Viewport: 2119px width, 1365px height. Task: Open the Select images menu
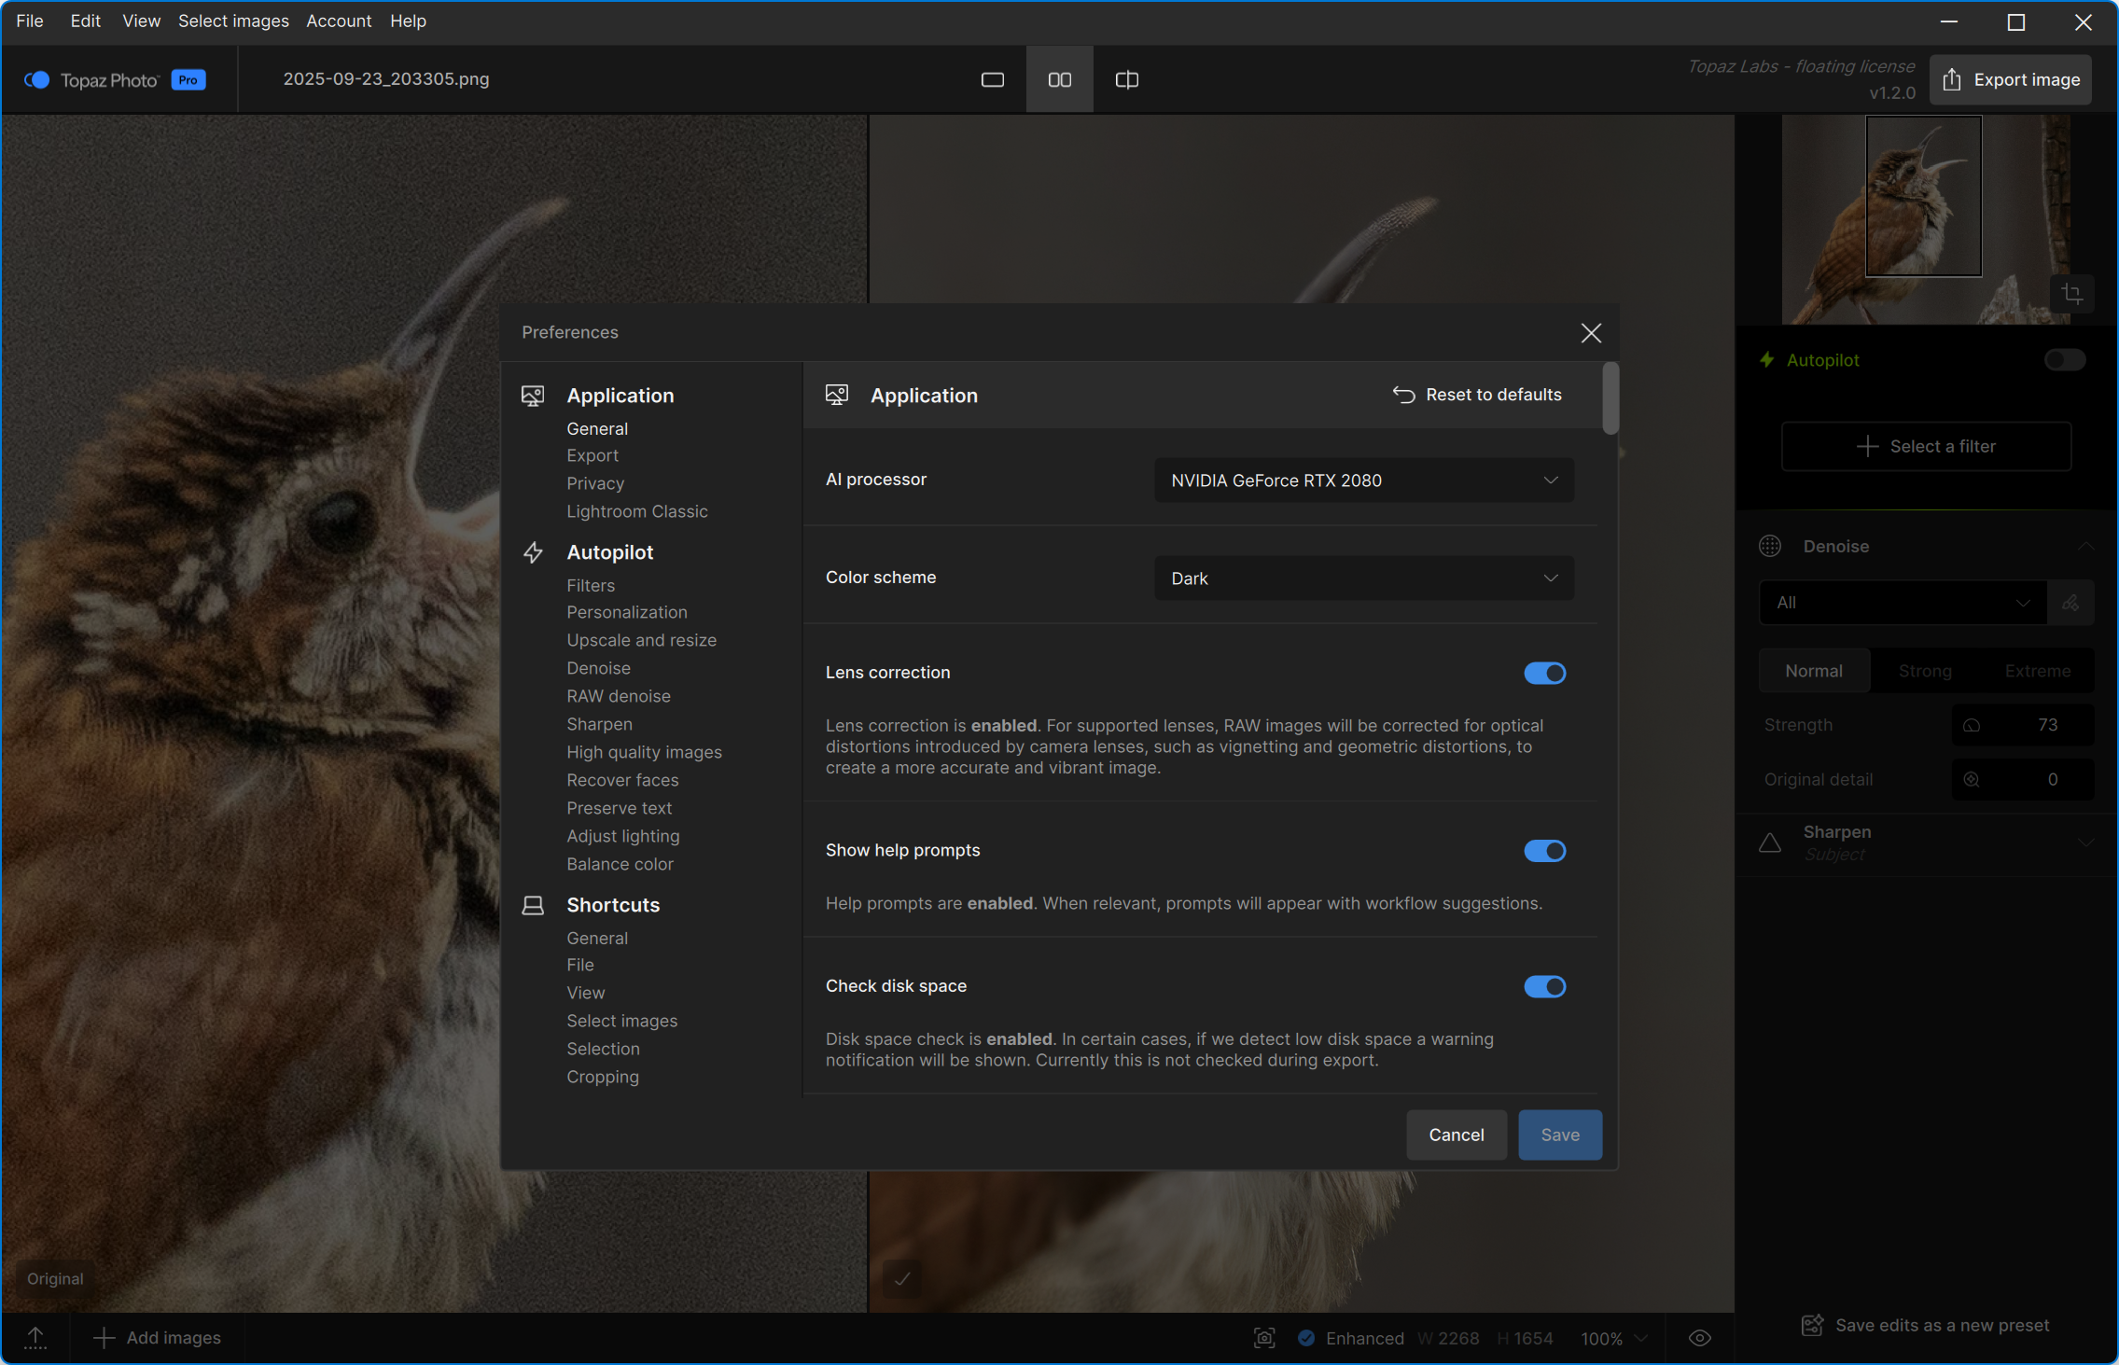(x=233, y=21)
